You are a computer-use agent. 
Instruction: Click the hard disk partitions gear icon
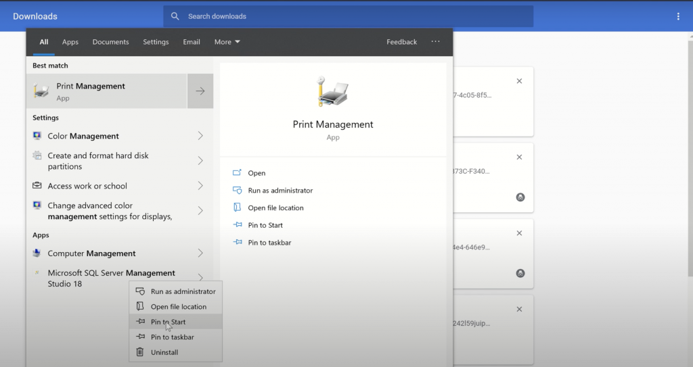[x=37, y=155]
